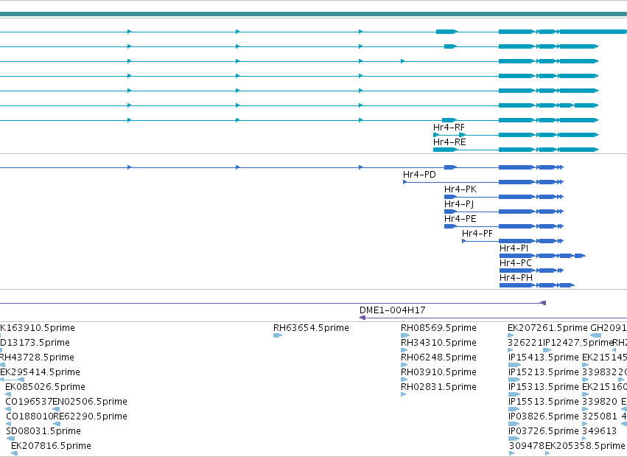This screenshot has width=627, height=457.
Task: Select the purple DME1-004H17 clone line
Action: point(493,318)
